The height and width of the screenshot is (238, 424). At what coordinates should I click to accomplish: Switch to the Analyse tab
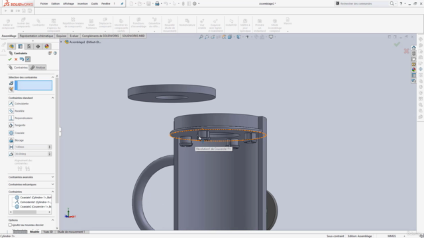38,67
